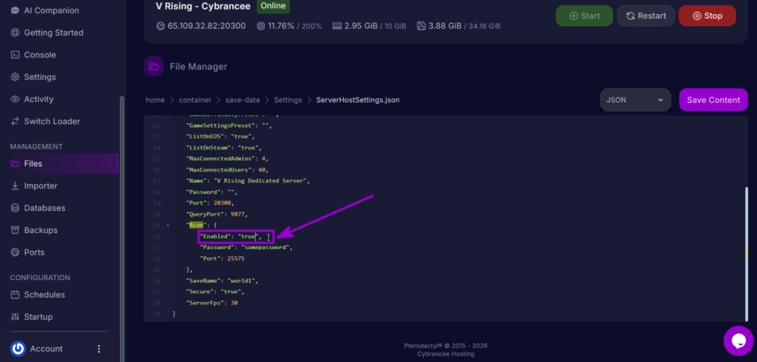Click the Rcon Port value 25575
This screenshot has height=362, width=757.
click(x=234, y=259)
